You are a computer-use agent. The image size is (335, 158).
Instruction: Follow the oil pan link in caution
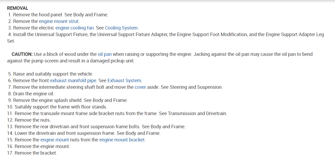coord(104,54)
